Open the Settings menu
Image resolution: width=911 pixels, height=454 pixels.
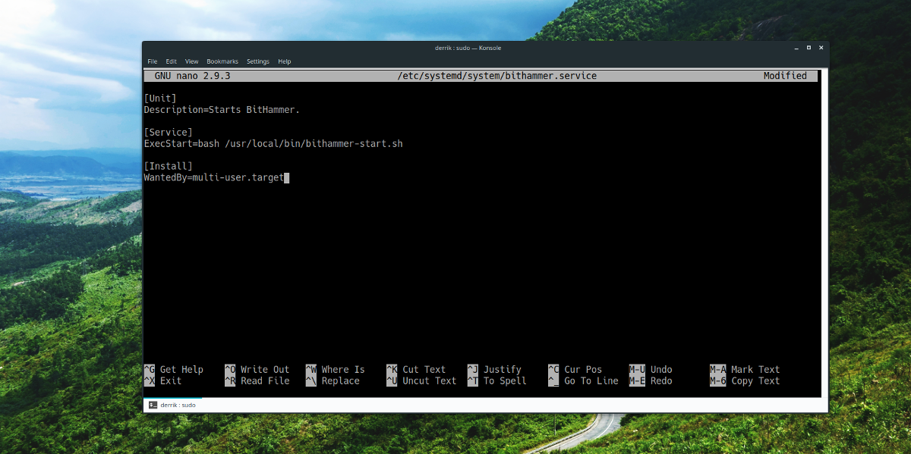click(258, 61)
